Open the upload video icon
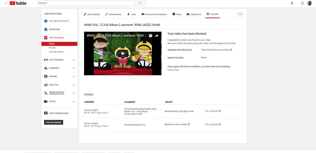Image resolution: width=316 pixels, height=153 pixels. pyautogui.click(x=292, y=3)
